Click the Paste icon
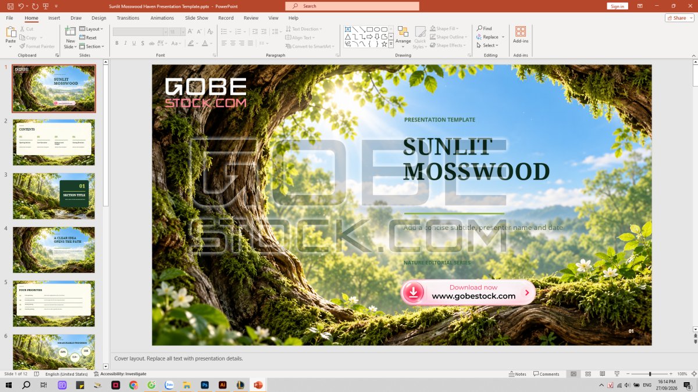The height and width of the screenshot is (392, 698). (x=10, y=32)
